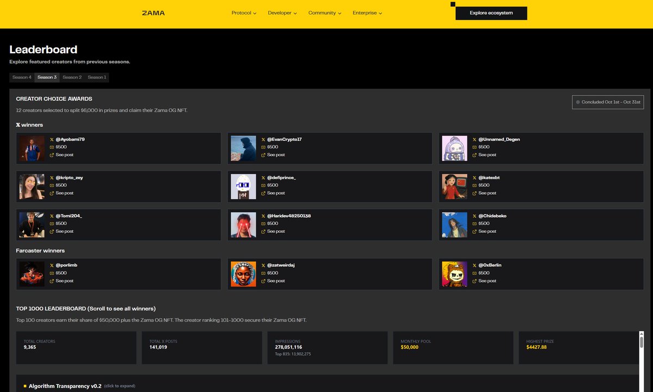
Task: Click the @defiprince_ username
Action: pyautogui.click(x=281, y=178)
